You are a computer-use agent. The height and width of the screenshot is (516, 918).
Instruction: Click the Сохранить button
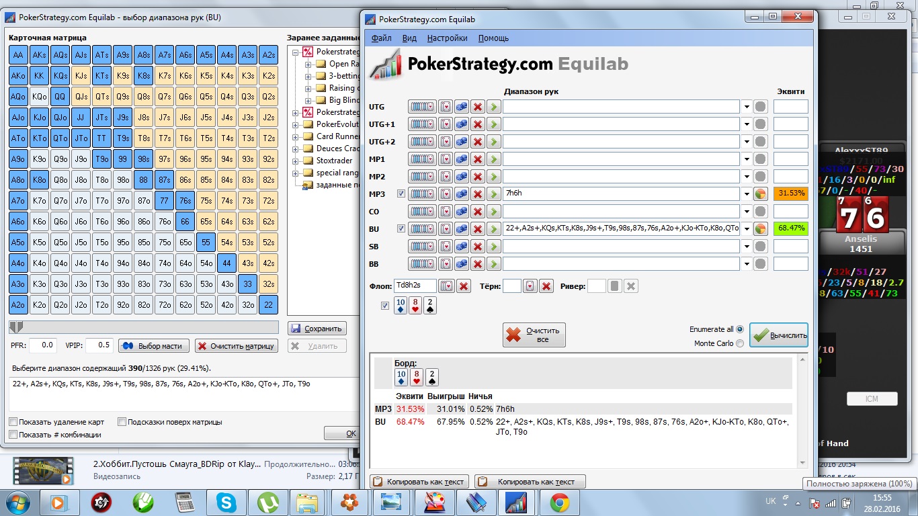(317, 329)
